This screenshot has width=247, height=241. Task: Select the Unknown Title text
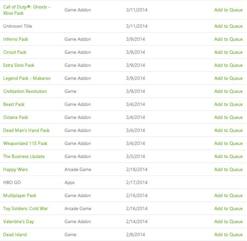click(x=18, y=26)
